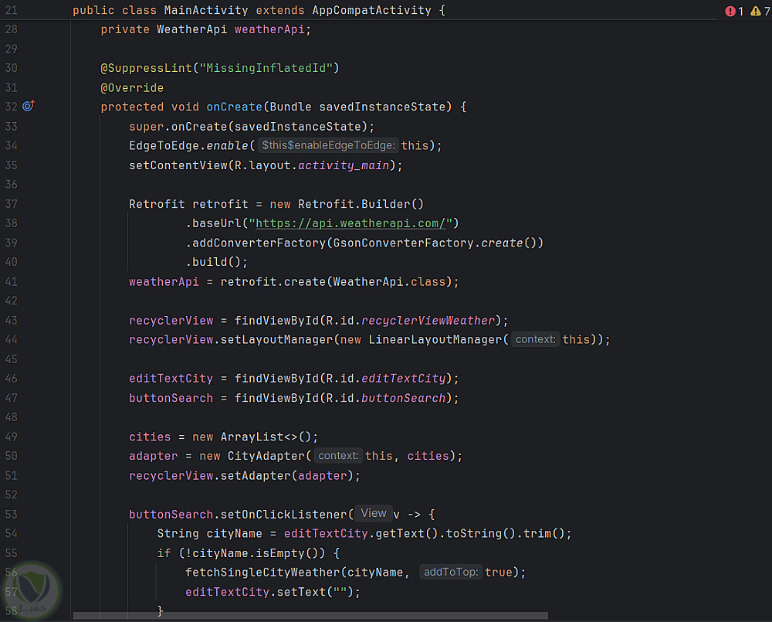
Task: Open the api.weatherapi.com URL link
Action: [351, 223]
